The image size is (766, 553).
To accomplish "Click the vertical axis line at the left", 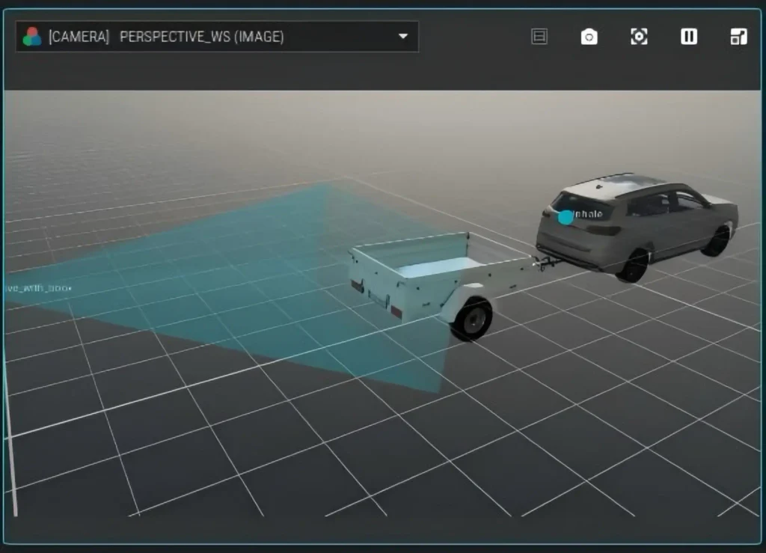I will [10, 430].
